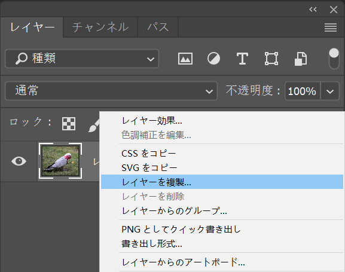
Task: Lock transparent pixels checkerboard icon
Action: click(x=69, y=124)
